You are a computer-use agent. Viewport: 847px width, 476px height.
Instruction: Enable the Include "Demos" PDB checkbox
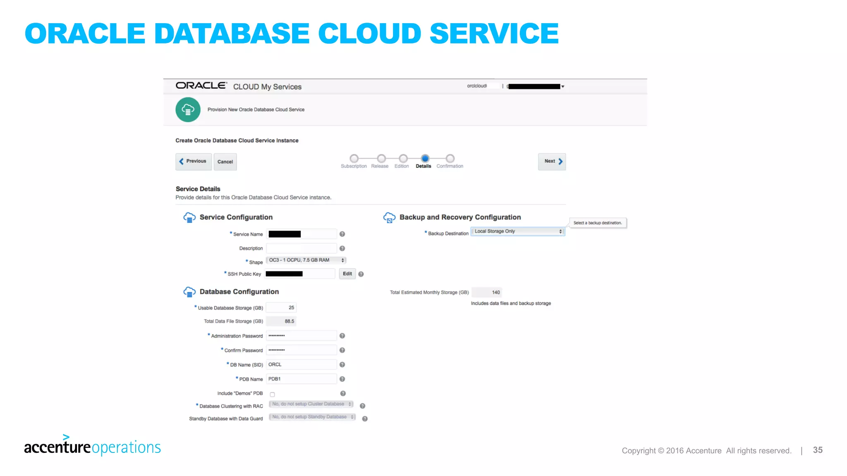point(272,394)
